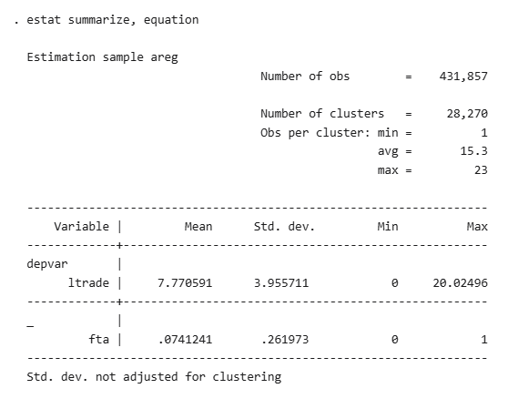Click the Number of obs value 431,857
This screenshot has width=508, height=409.
463,77
